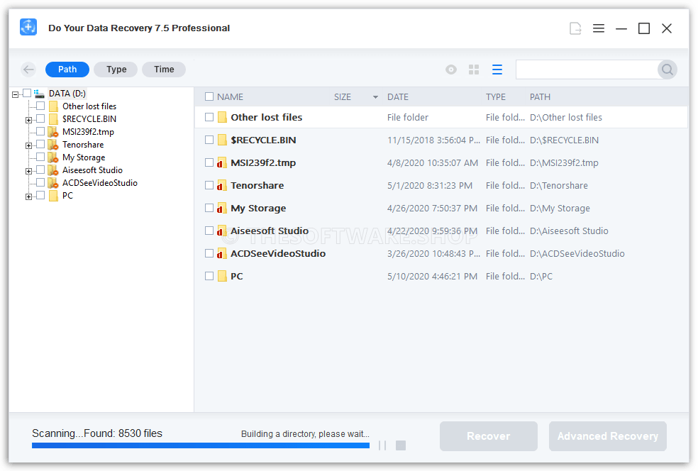
Task: Click the Other lost files folder icon in the file list
Action: (x=222, y=117)
